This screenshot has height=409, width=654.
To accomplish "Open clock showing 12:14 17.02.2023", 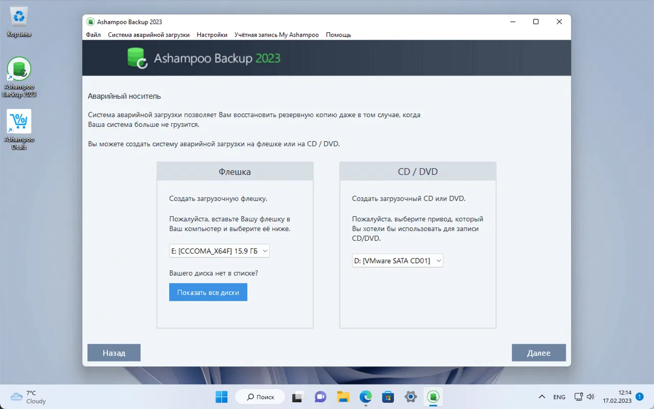I will (617, 397).
